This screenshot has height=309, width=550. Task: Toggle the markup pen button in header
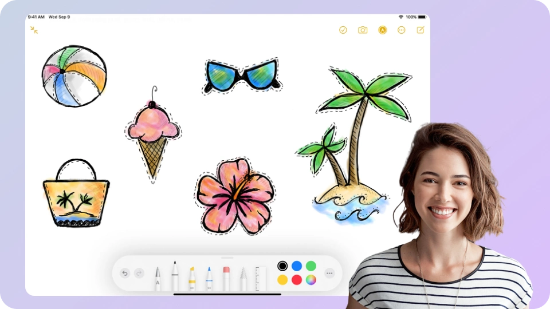click(382, 30)
